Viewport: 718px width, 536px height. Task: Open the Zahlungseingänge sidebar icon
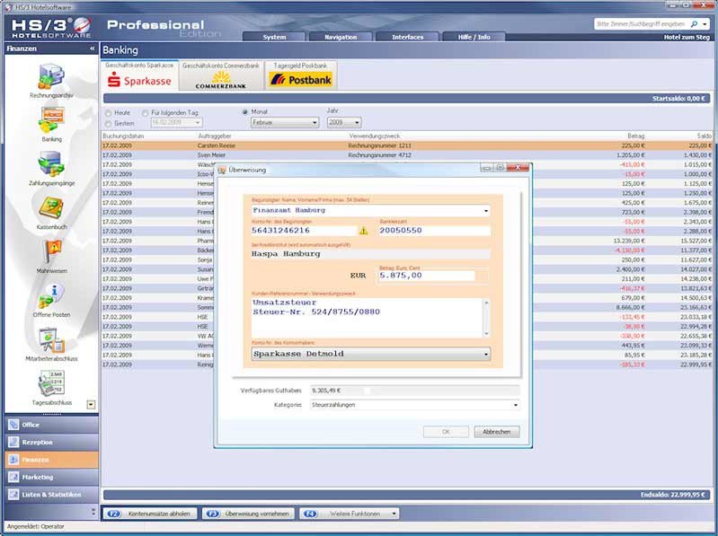point(51,163)
